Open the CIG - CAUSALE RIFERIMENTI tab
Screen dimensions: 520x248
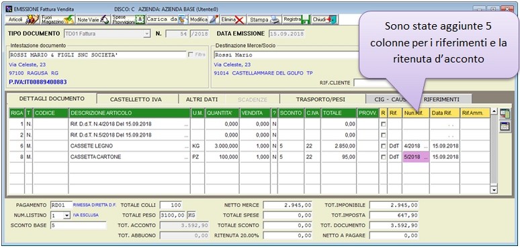pyautogui.click(x=419, y=99)
